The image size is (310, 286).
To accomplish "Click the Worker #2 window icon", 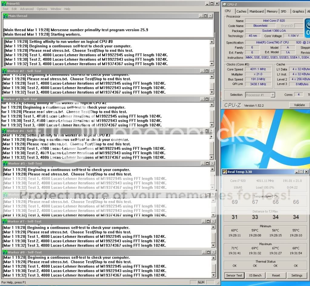I will [x=4, y=71].
